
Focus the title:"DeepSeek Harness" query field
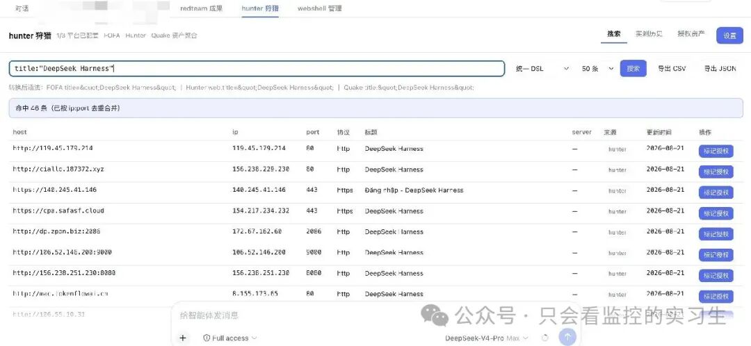tap(257, 68)
